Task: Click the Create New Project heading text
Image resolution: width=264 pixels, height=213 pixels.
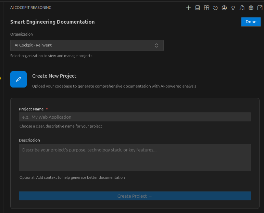Action: [54, 76]
